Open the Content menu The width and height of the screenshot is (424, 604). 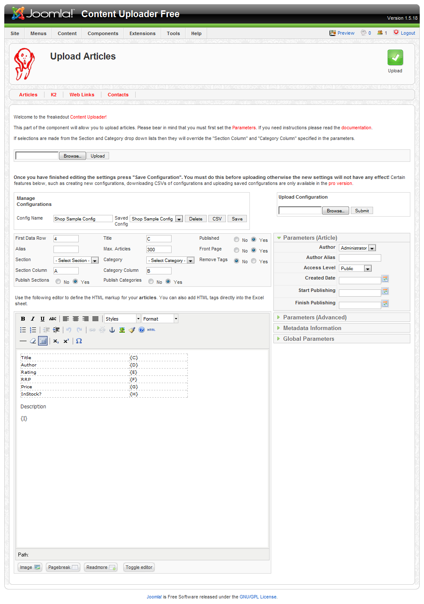[x=67, y=33]
